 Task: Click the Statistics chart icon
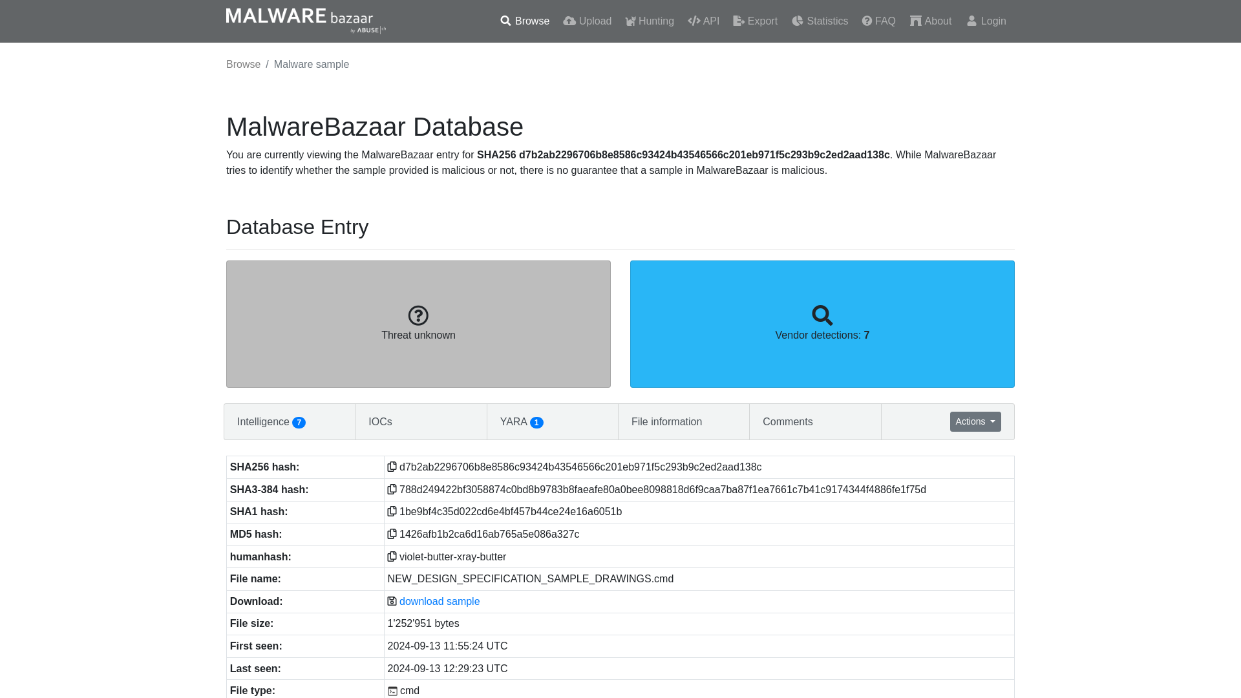pyautogui.click(x=797, y=21)
